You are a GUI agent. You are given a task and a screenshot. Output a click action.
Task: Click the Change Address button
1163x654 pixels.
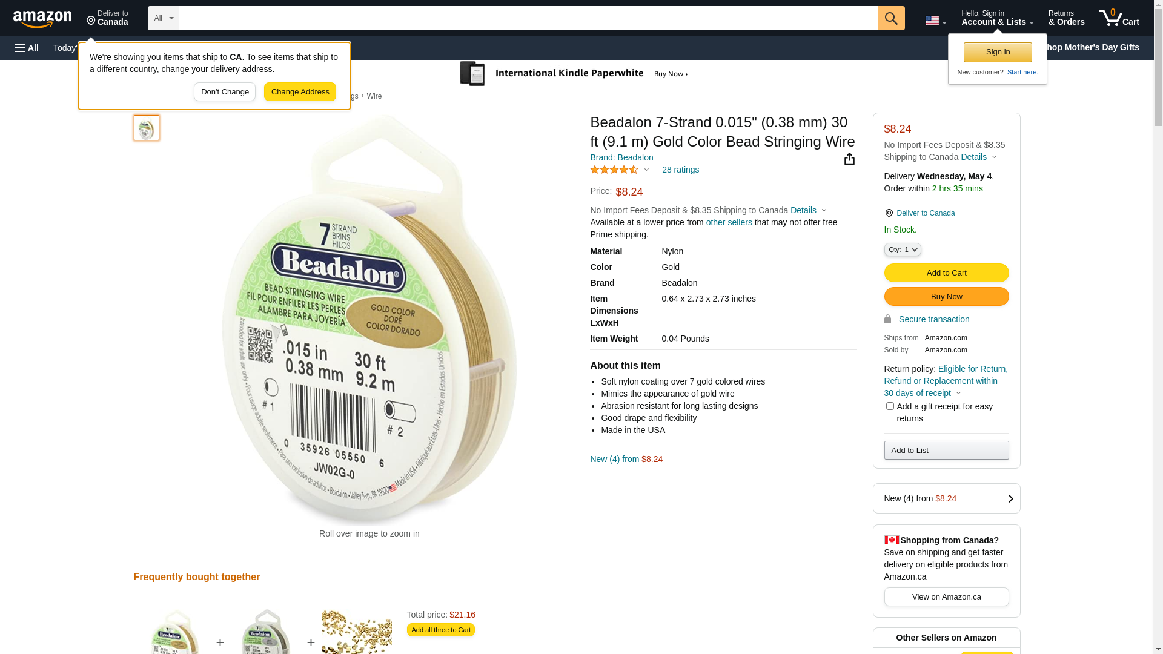300,92
